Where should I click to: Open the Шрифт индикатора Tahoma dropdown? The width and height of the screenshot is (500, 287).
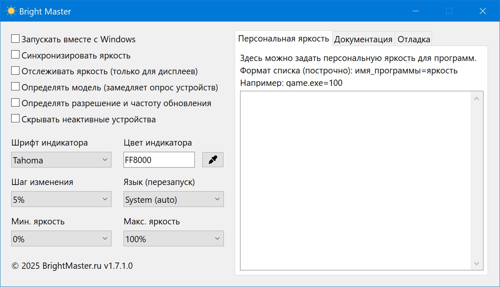point(61,160)
